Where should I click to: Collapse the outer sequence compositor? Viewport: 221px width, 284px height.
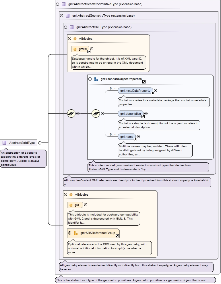(78, 114)
